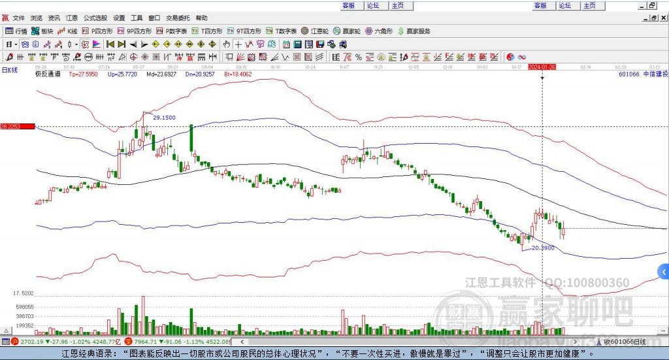Open the calendar date icon
The image size is (669, 360).
click(x=286, y=44)
